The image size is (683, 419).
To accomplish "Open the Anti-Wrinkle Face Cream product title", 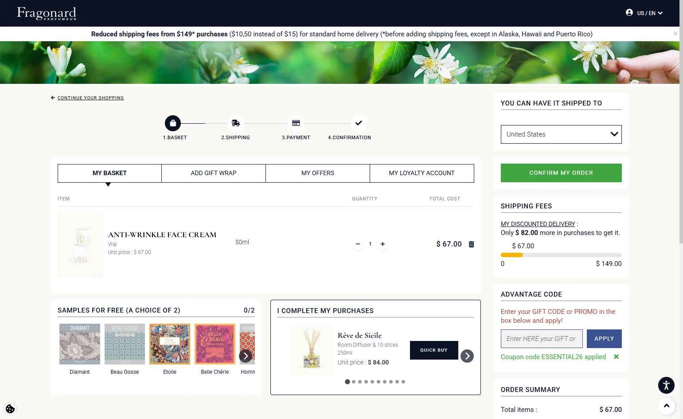I will pos(162,235).
